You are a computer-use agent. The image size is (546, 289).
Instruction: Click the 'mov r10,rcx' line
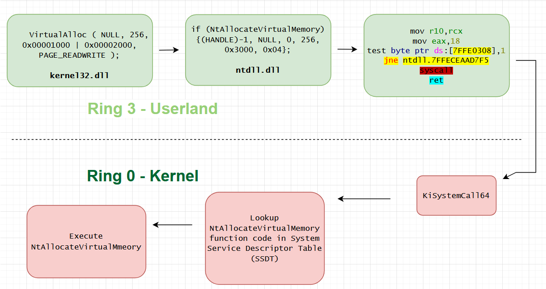coord(436,31)
